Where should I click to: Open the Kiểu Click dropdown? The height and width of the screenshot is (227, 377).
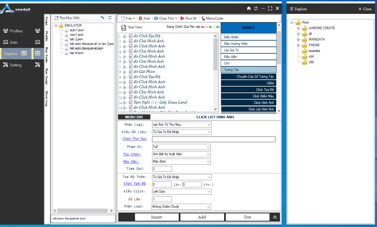coord(182,192)
